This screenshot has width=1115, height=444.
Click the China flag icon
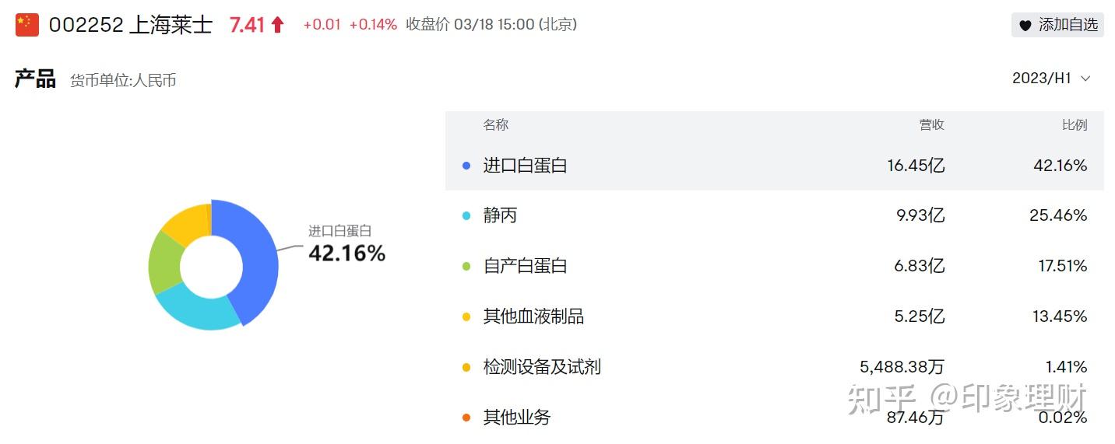[26, 25]
